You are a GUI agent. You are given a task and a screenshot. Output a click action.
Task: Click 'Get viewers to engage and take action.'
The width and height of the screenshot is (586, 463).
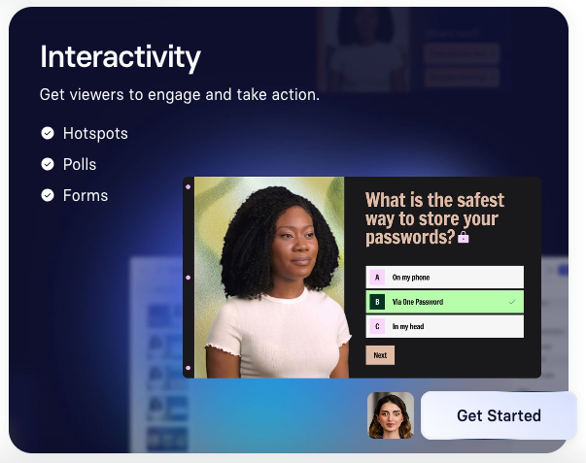point(180,95)
